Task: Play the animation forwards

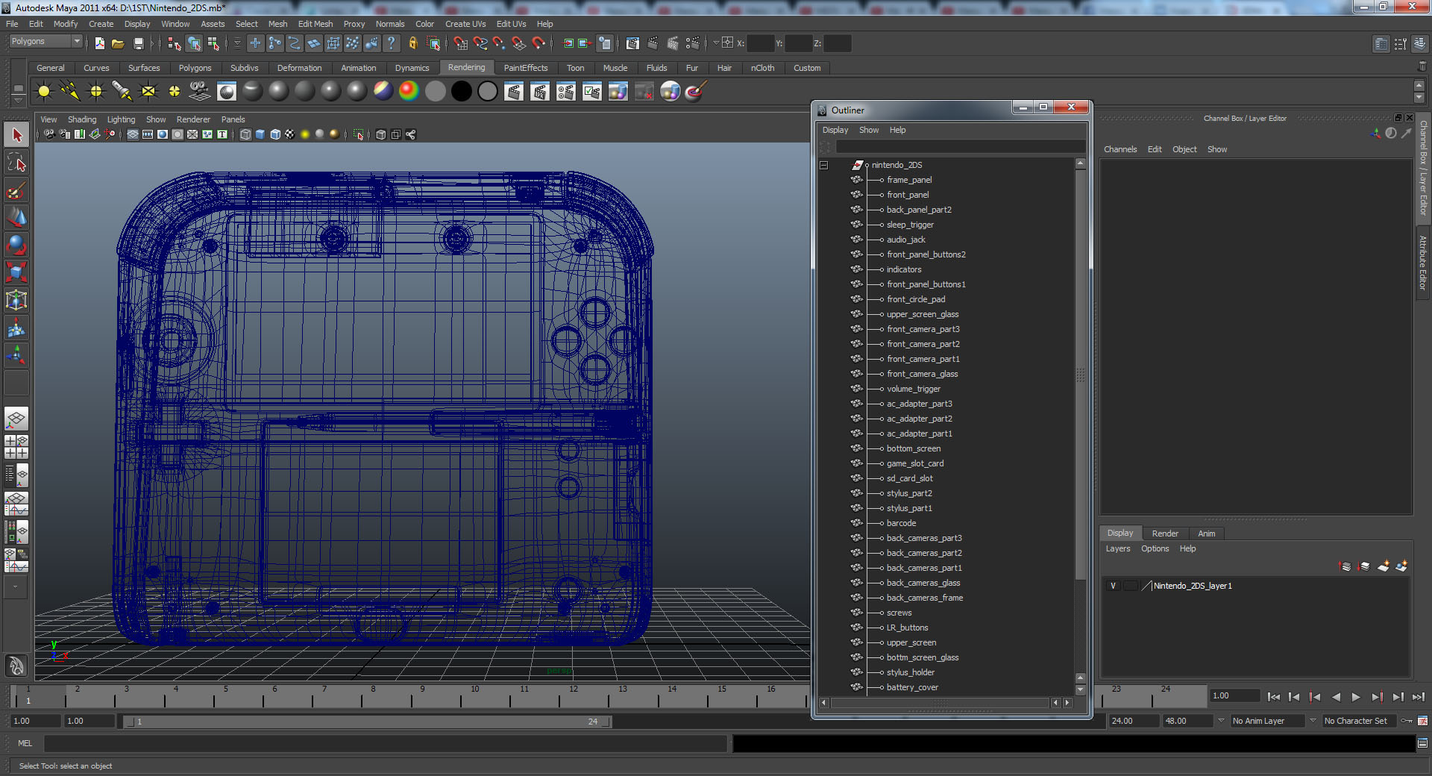Action: coord(1356,697)
